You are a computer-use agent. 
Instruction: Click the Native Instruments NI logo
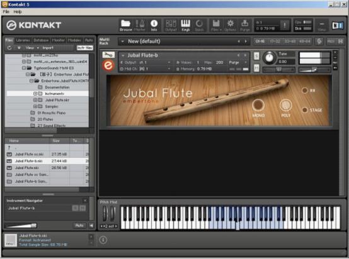point(338,26)
